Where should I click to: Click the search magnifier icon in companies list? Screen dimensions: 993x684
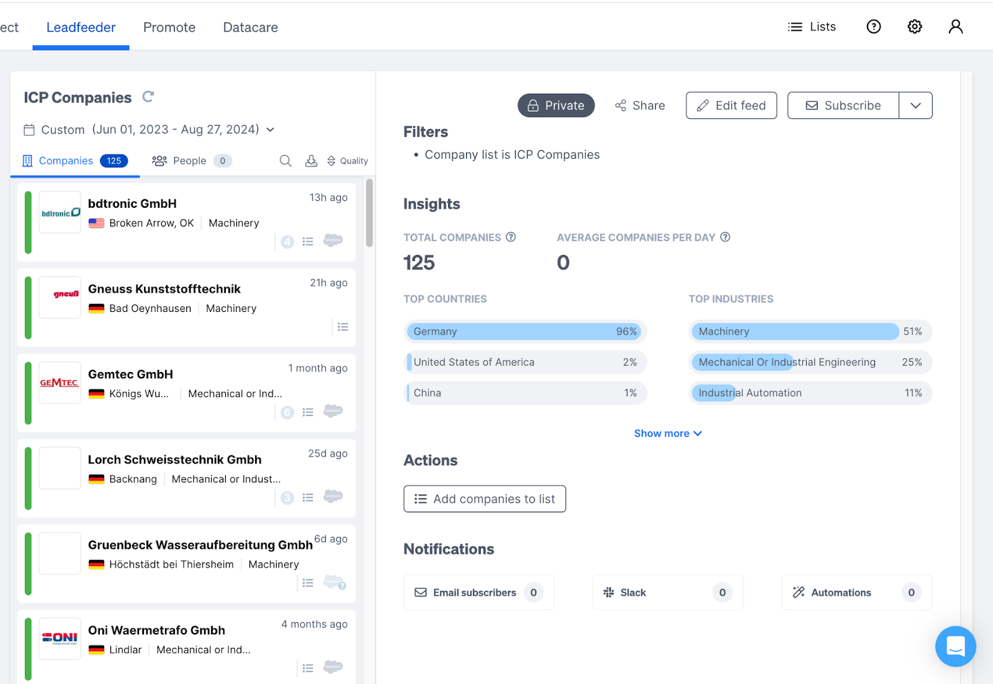click(x=285, y=161)
